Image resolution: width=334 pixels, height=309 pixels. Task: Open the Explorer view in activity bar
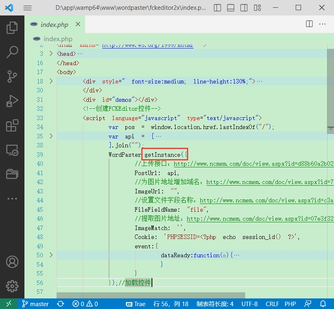[x=12, y=28]
